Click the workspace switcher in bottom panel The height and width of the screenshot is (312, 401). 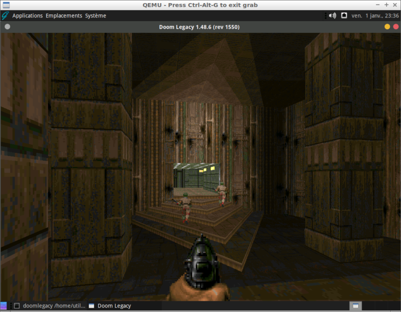[355, 306]
